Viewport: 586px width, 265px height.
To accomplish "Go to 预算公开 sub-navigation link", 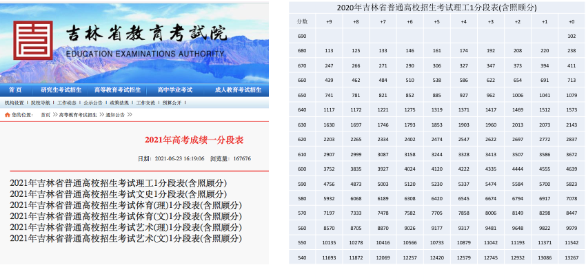I will [172, 103].
